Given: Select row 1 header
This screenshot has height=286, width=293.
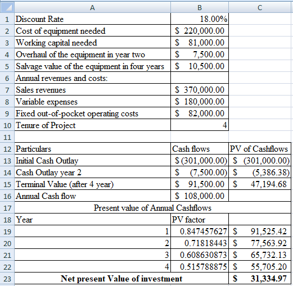Looking at the screenshot, I should pos(7,19).
